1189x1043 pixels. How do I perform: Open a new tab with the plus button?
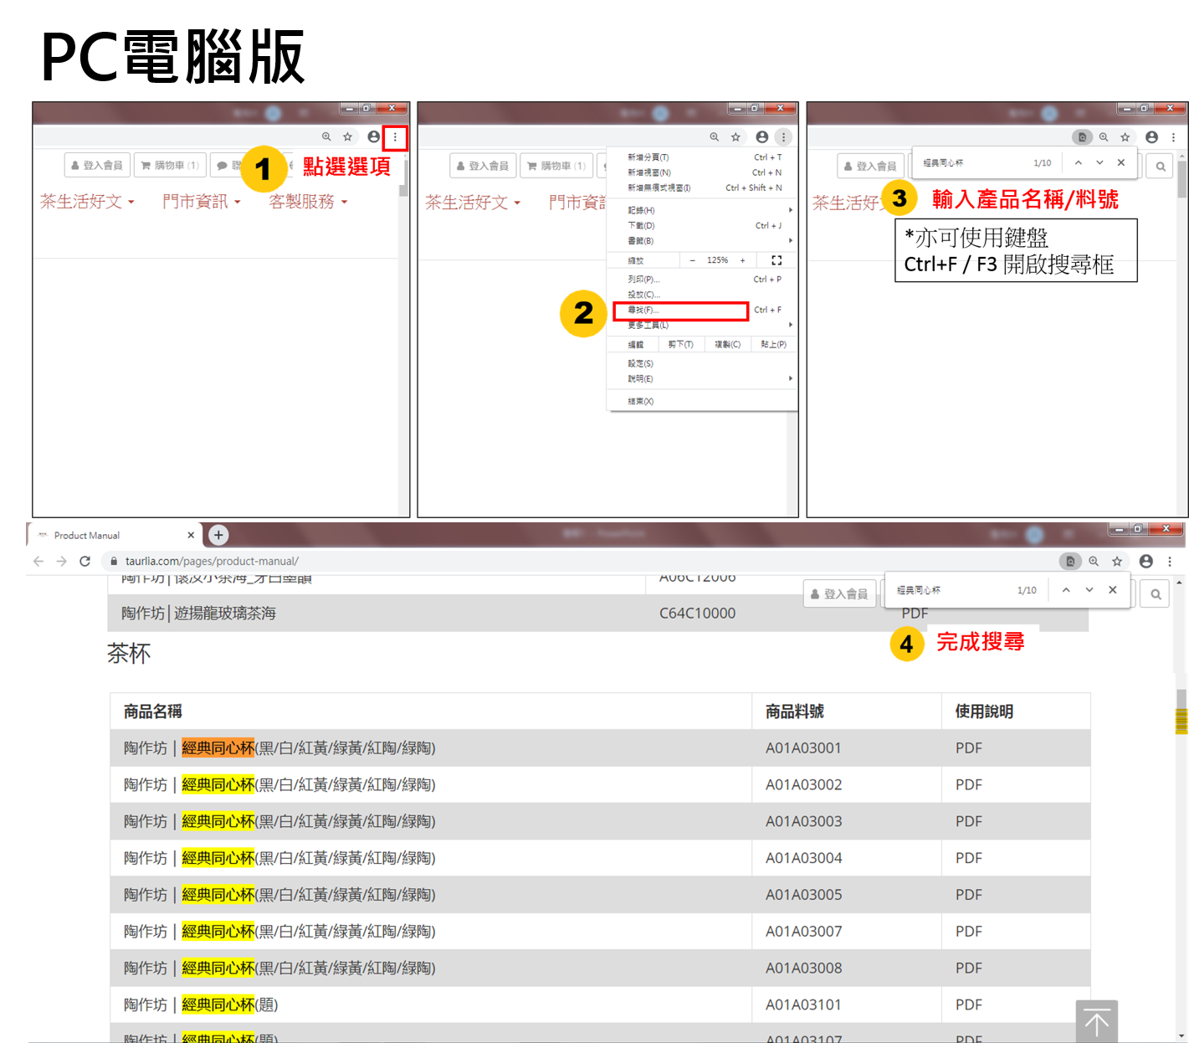click(x=218, y=535)
